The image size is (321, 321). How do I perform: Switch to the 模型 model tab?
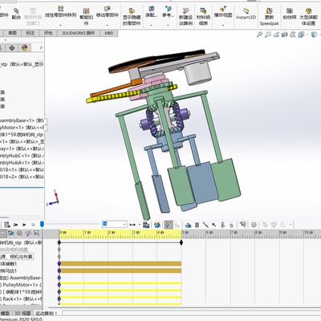[6, 313]
